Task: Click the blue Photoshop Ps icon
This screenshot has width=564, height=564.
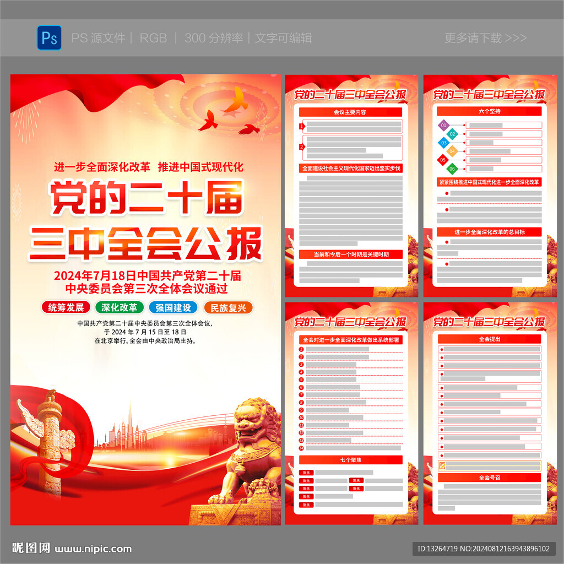Action: point(49,38)
